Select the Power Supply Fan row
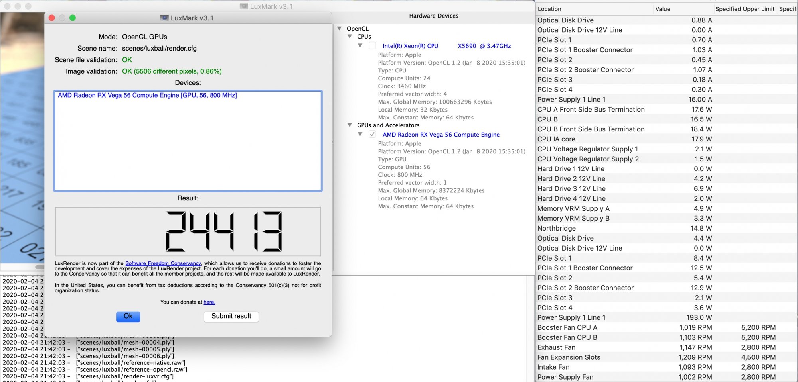Viewport: 798px width, 382px height. 666,377
